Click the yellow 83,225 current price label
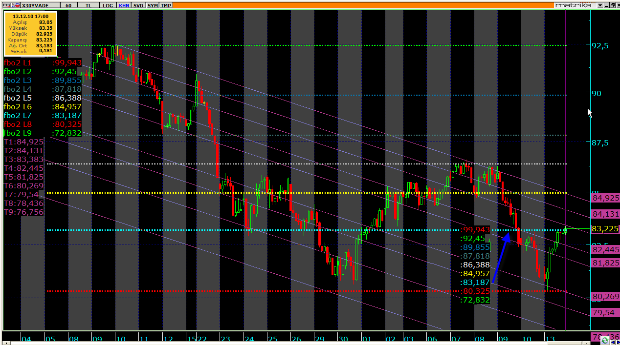620x345 pixels. 605,228
